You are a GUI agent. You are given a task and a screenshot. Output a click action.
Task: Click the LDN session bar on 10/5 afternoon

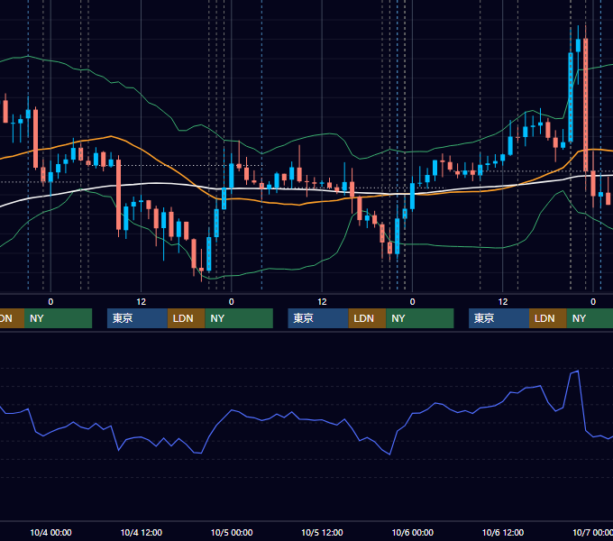[367, 318]
